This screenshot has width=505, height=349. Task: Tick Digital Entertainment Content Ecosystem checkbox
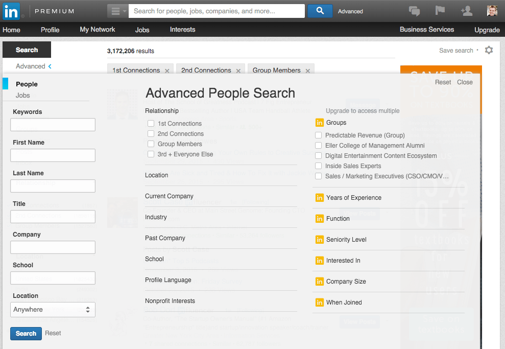coord(318,156)
